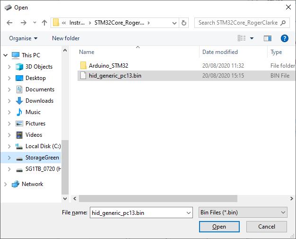Expand the 3D Objects tree node
Viewport: 296px width, 239px height.
point(9,67)
